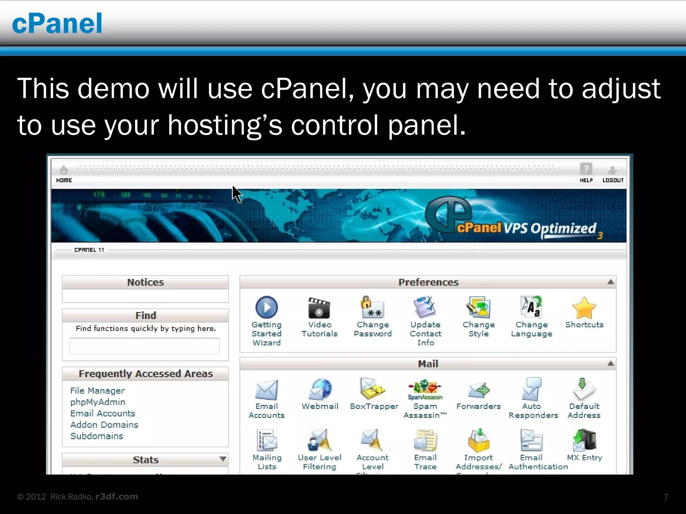
Task: Collapse the Preferences section arrow
Action: click(610, 282)
